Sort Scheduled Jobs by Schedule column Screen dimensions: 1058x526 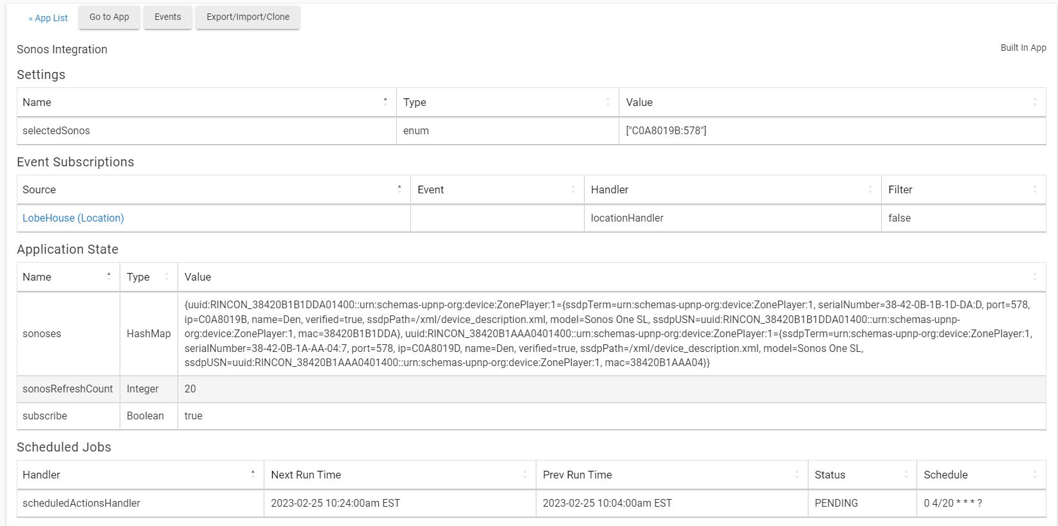pyautogui.click(x=981, y=475)
